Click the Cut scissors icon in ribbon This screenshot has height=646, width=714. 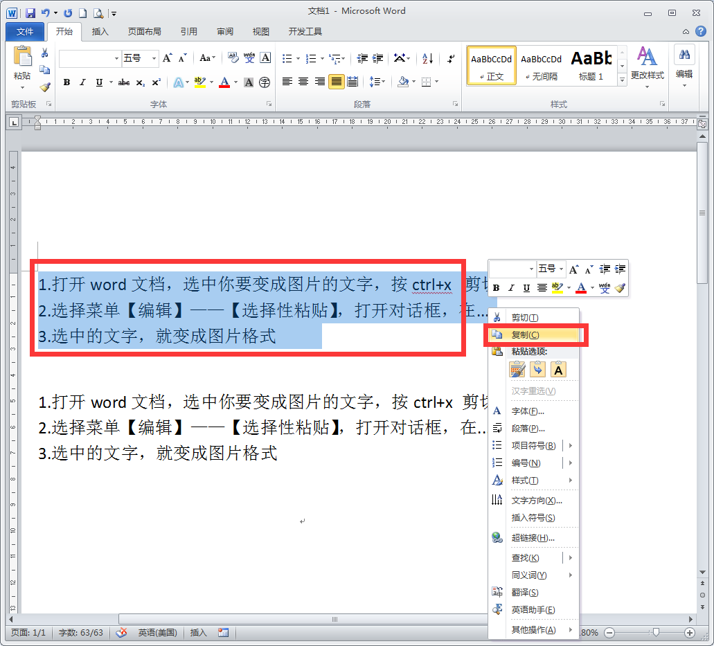coord(44,53)
